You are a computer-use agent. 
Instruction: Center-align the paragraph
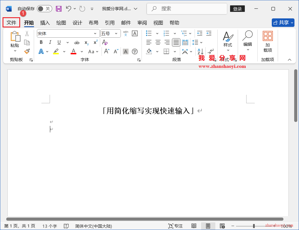[158, 42]
